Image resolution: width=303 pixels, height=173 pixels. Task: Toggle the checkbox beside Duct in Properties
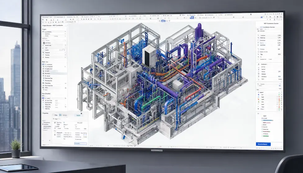pyautogui.click(x=55, y=122)
